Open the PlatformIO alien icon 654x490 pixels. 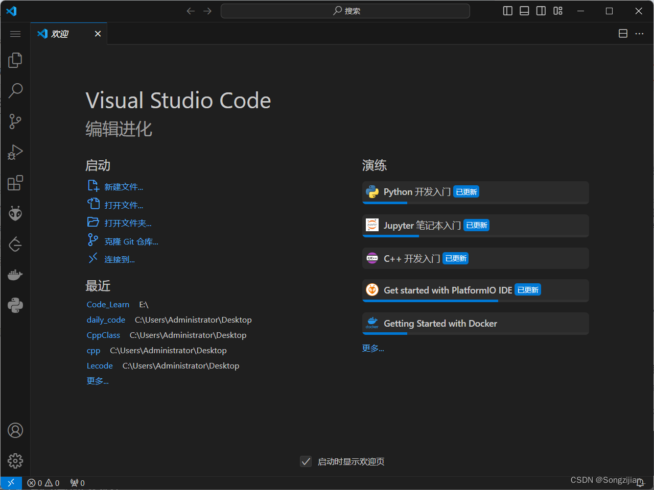[15, 213]
